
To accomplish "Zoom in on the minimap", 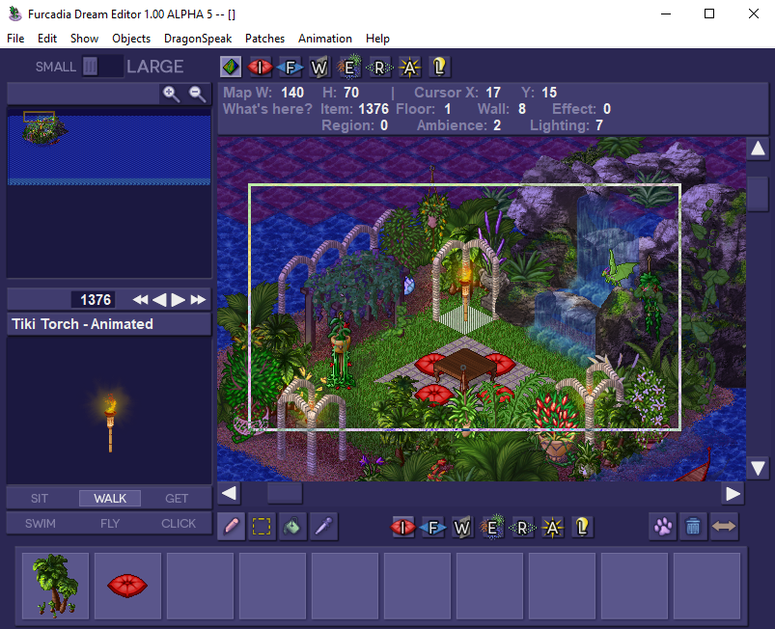I will point(171,94).
